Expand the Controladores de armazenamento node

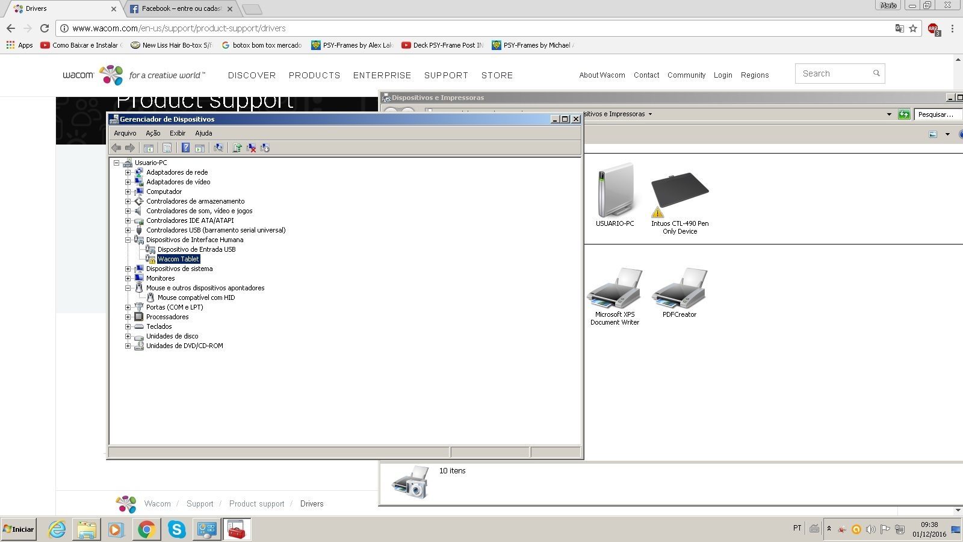tap(128, 201)
